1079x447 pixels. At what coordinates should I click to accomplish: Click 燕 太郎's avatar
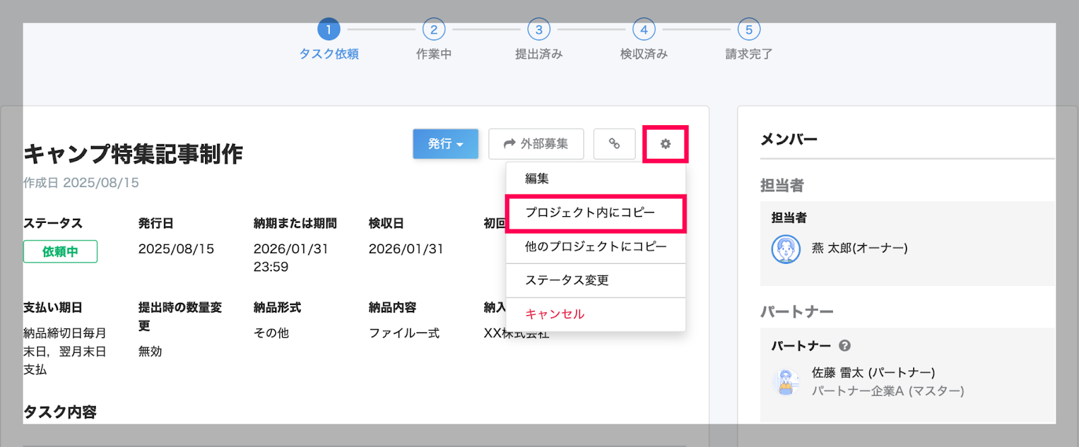click(786, 249)
